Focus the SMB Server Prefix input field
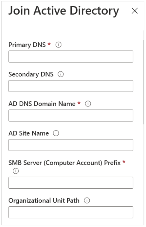Image resolution: width=146 pixels, height=227 pixels. click(x=71, y=183)
